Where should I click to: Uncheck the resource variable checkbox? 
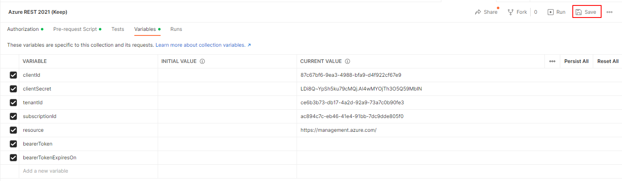click(x=13, y=130)
